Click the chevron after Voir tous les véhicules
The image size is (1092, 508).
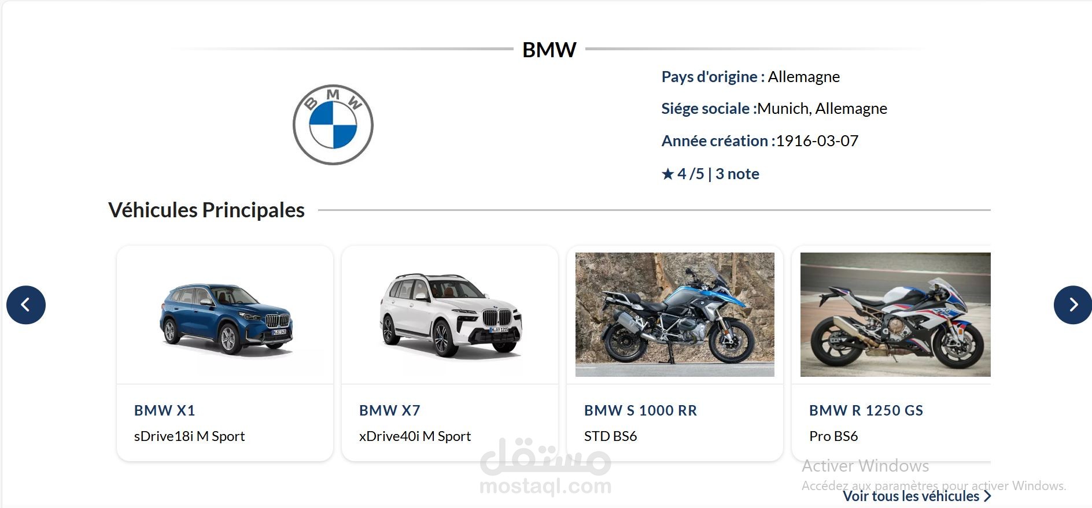click(987, 496)
